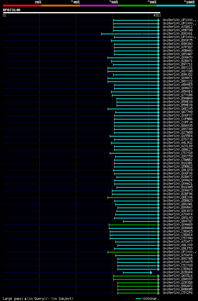The height and width of the screenshot is (301, 198).
Task: Click the green alignment bar for Q6EI06
Action: 134,197
